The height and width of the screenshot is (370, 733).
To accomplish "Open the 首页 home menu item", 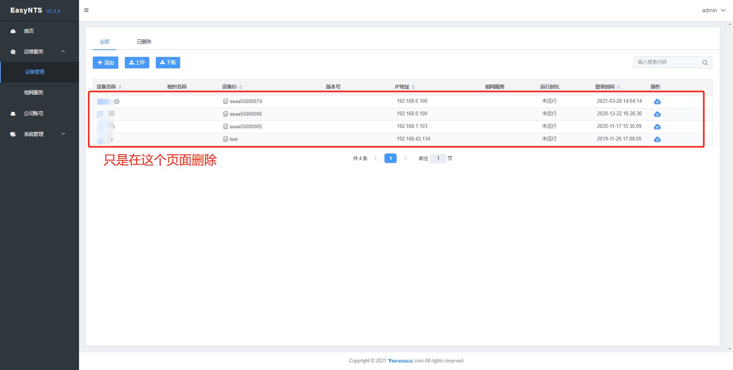I will tap(39, 31).
